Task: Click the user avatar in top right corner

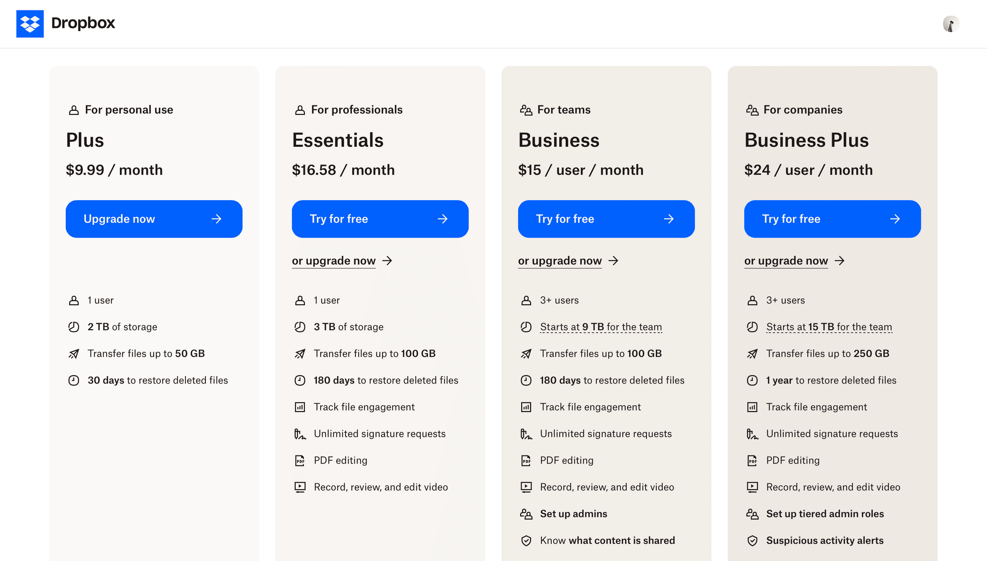Action: pos(950,23)
